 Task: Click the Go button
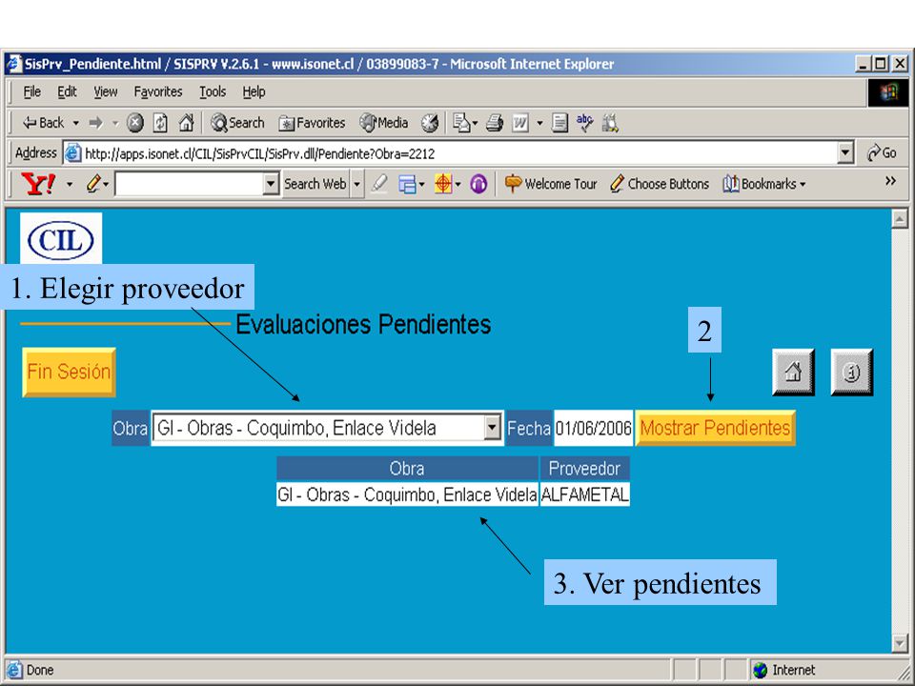click(x=882, y=153)
